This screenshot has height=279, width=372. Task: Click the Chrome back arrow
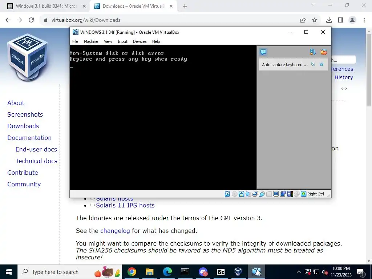(x=8, y=20)
